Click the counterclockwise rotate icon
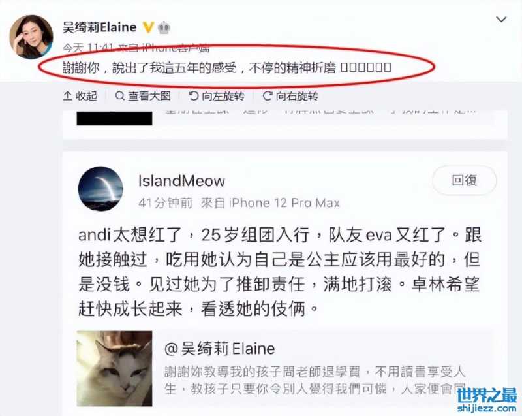This screenshot has width=522, height=416. coord(193,96)
